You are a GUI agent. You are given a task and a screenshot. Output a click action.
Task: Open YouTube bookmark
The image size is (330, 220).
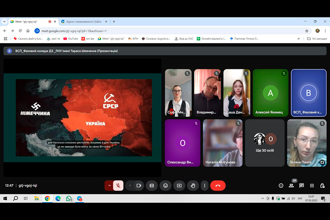71,39
